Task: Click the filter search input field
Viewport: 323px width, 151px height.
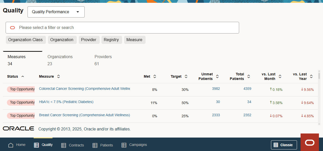Action: [x=122, y=27]
